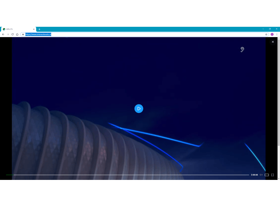
Task: Bookmark this page with the star
Action: pos(266,34)
